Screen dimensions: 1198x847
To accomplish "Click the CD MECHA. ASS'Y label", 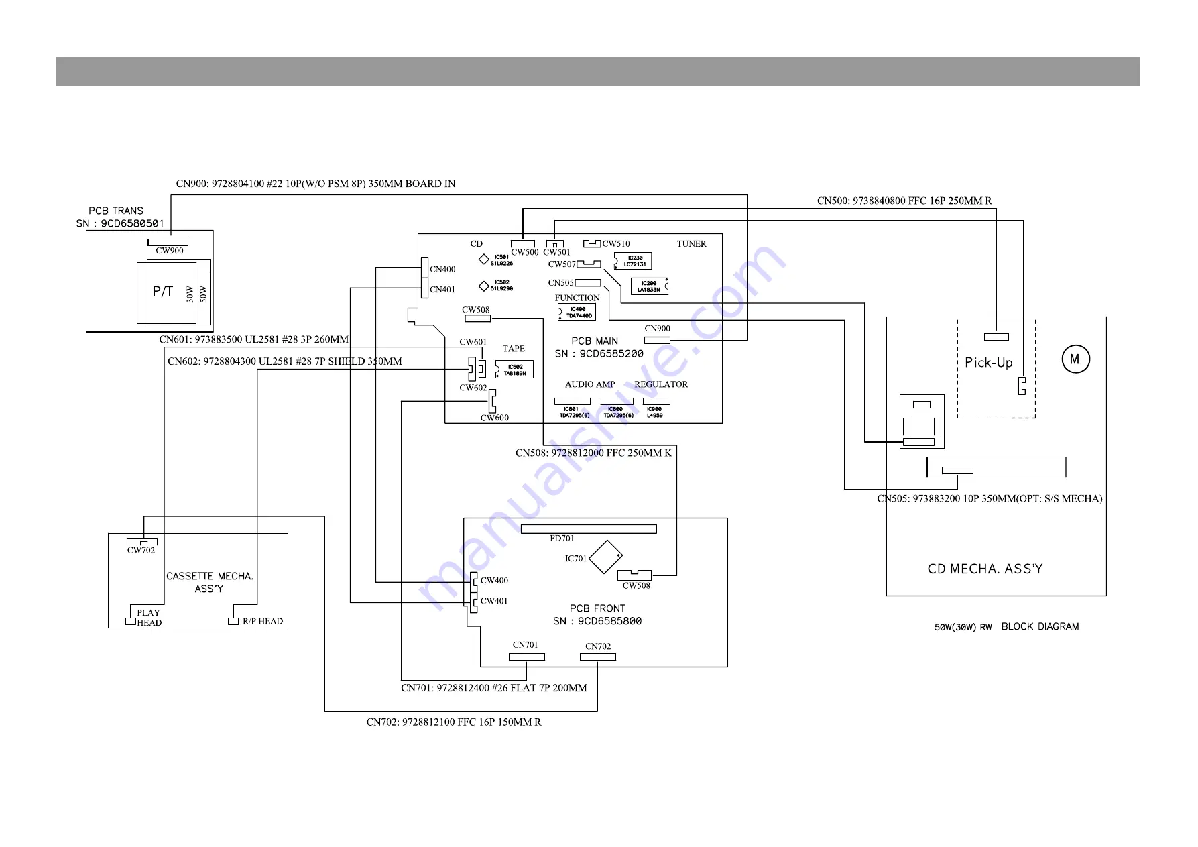I will tap(985, 569).
